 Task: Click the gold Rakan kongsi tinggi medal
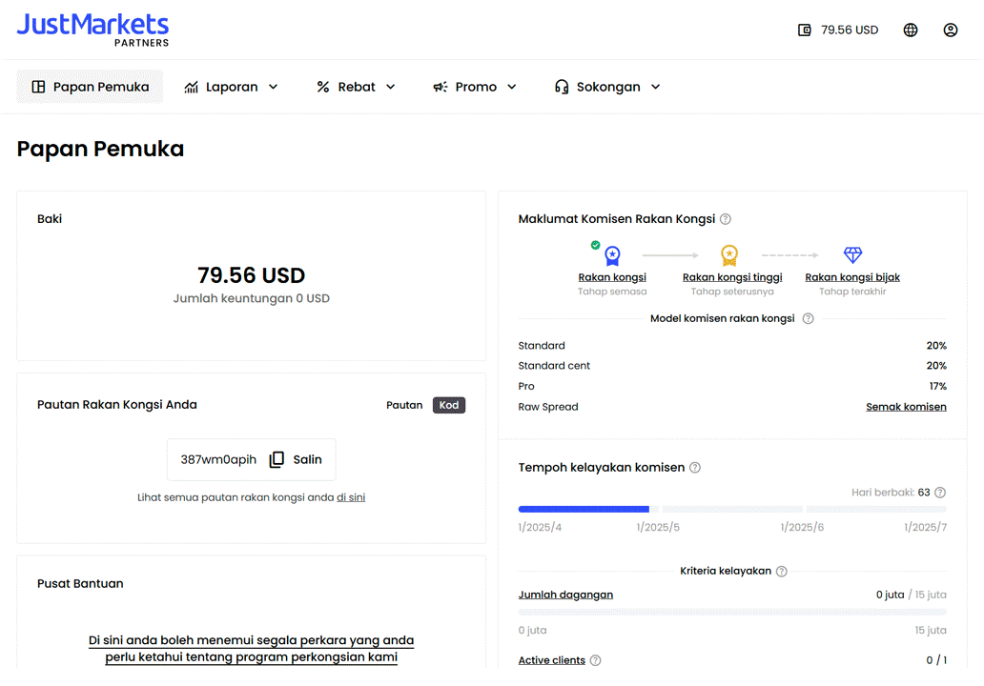[729, 255]
